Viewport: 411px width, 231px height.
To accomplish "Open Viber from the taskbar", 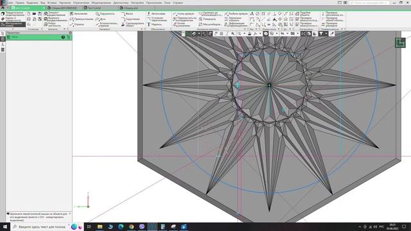I will 142,227.
